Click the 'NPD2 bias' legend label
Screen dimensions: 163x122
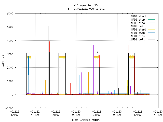point(138,23)
